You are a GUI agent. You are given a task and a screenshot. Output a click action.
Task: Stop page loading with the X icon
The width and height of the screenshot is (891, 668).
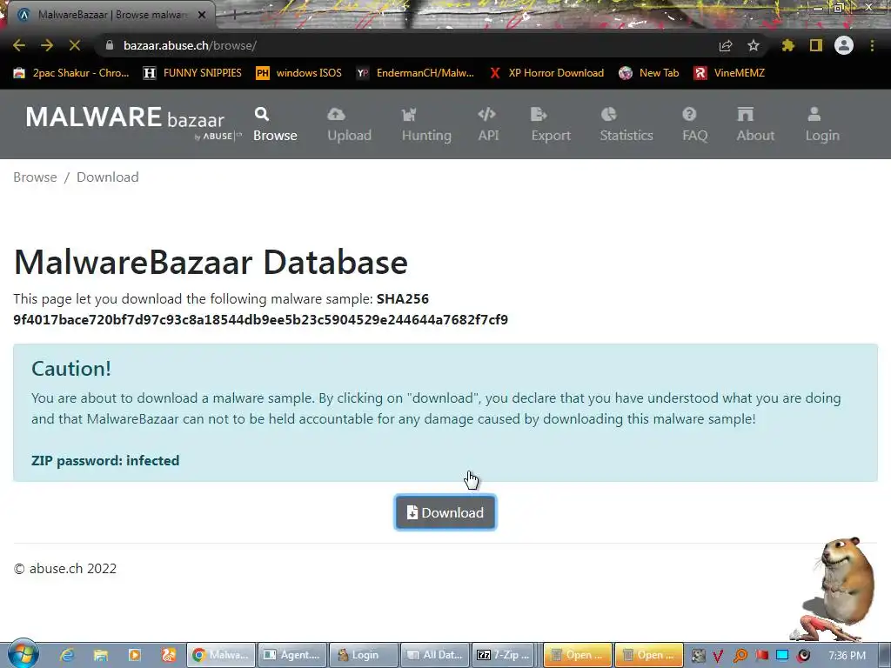75,45
